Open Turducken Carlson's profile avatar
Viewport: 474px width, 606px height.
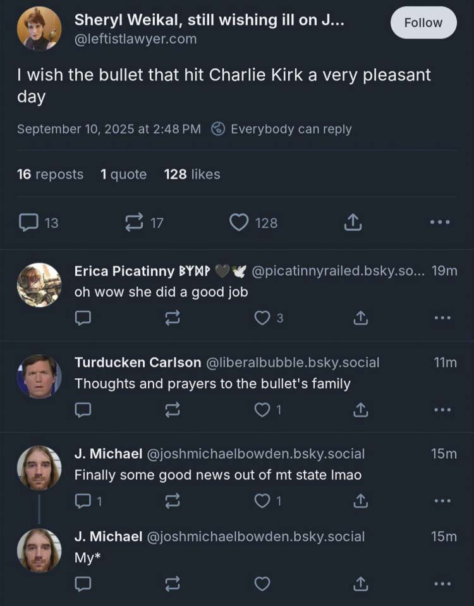coord(39,376)
